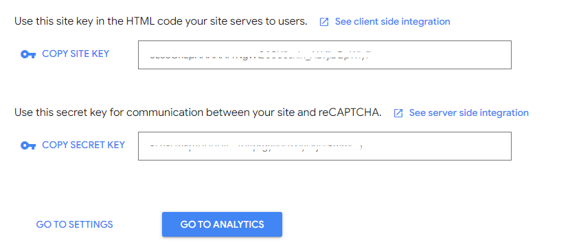Click the site key HTML instruction sentence
570x249 pixels.
click(x=161, y=22)
